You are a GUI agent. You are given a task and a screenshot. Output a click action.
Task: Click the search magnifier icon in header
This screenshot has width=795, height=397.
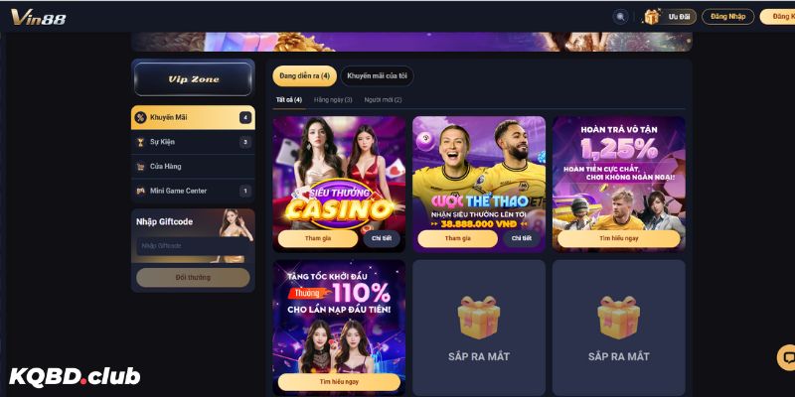[x=620, y=17]
